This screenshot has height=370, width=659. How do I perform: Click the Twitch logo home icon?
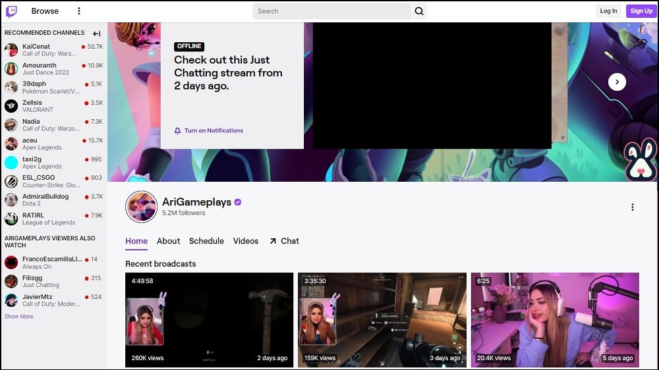11,11
